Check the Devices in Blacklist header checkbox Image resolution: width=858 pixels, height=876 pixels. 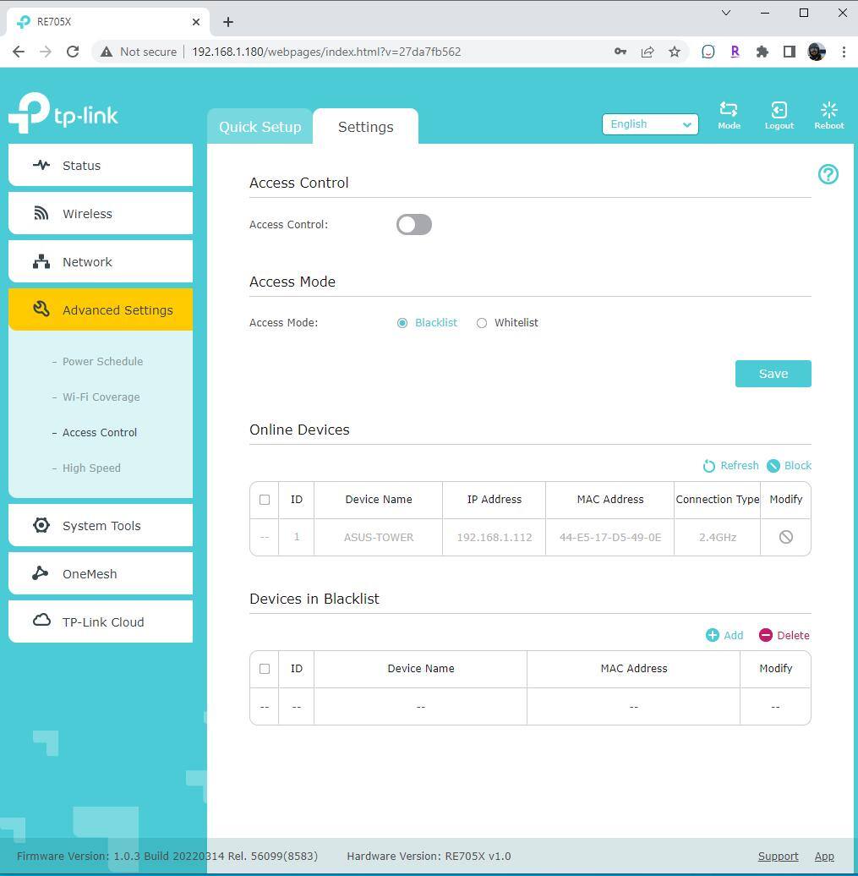(x=265, y=669)
